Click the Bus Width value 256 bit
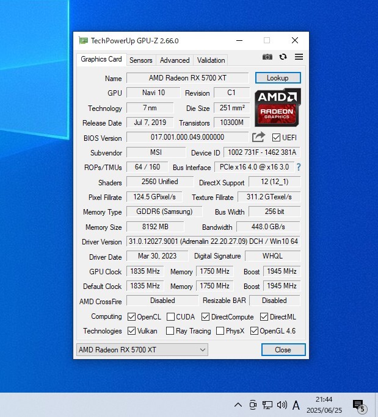The image size is (378, 417). [x=275, y=212]
